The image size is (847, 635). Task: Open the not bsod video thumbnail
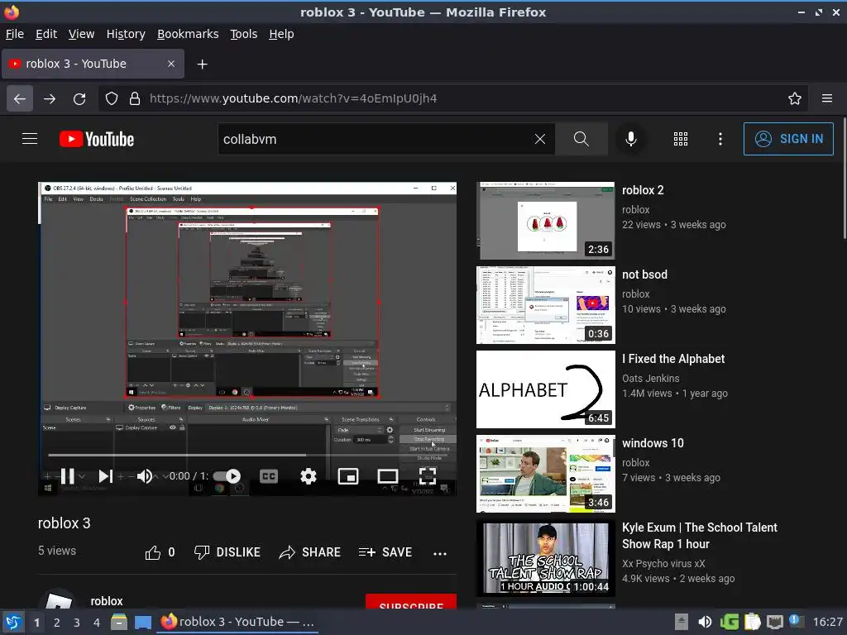[546, 304]
